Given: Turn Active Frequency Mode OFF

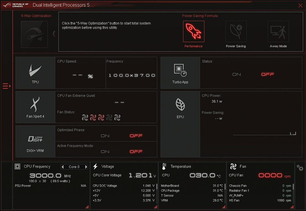Looking at the screenshot, I should click(136, 152).
